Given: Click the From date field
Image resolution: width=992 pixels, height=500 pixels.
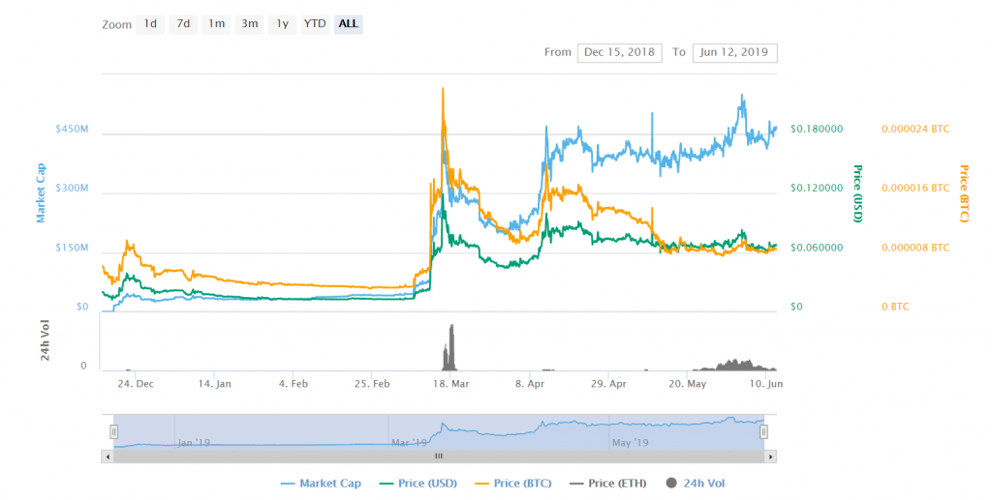Looking at the screenshot, I should [618, 52].
